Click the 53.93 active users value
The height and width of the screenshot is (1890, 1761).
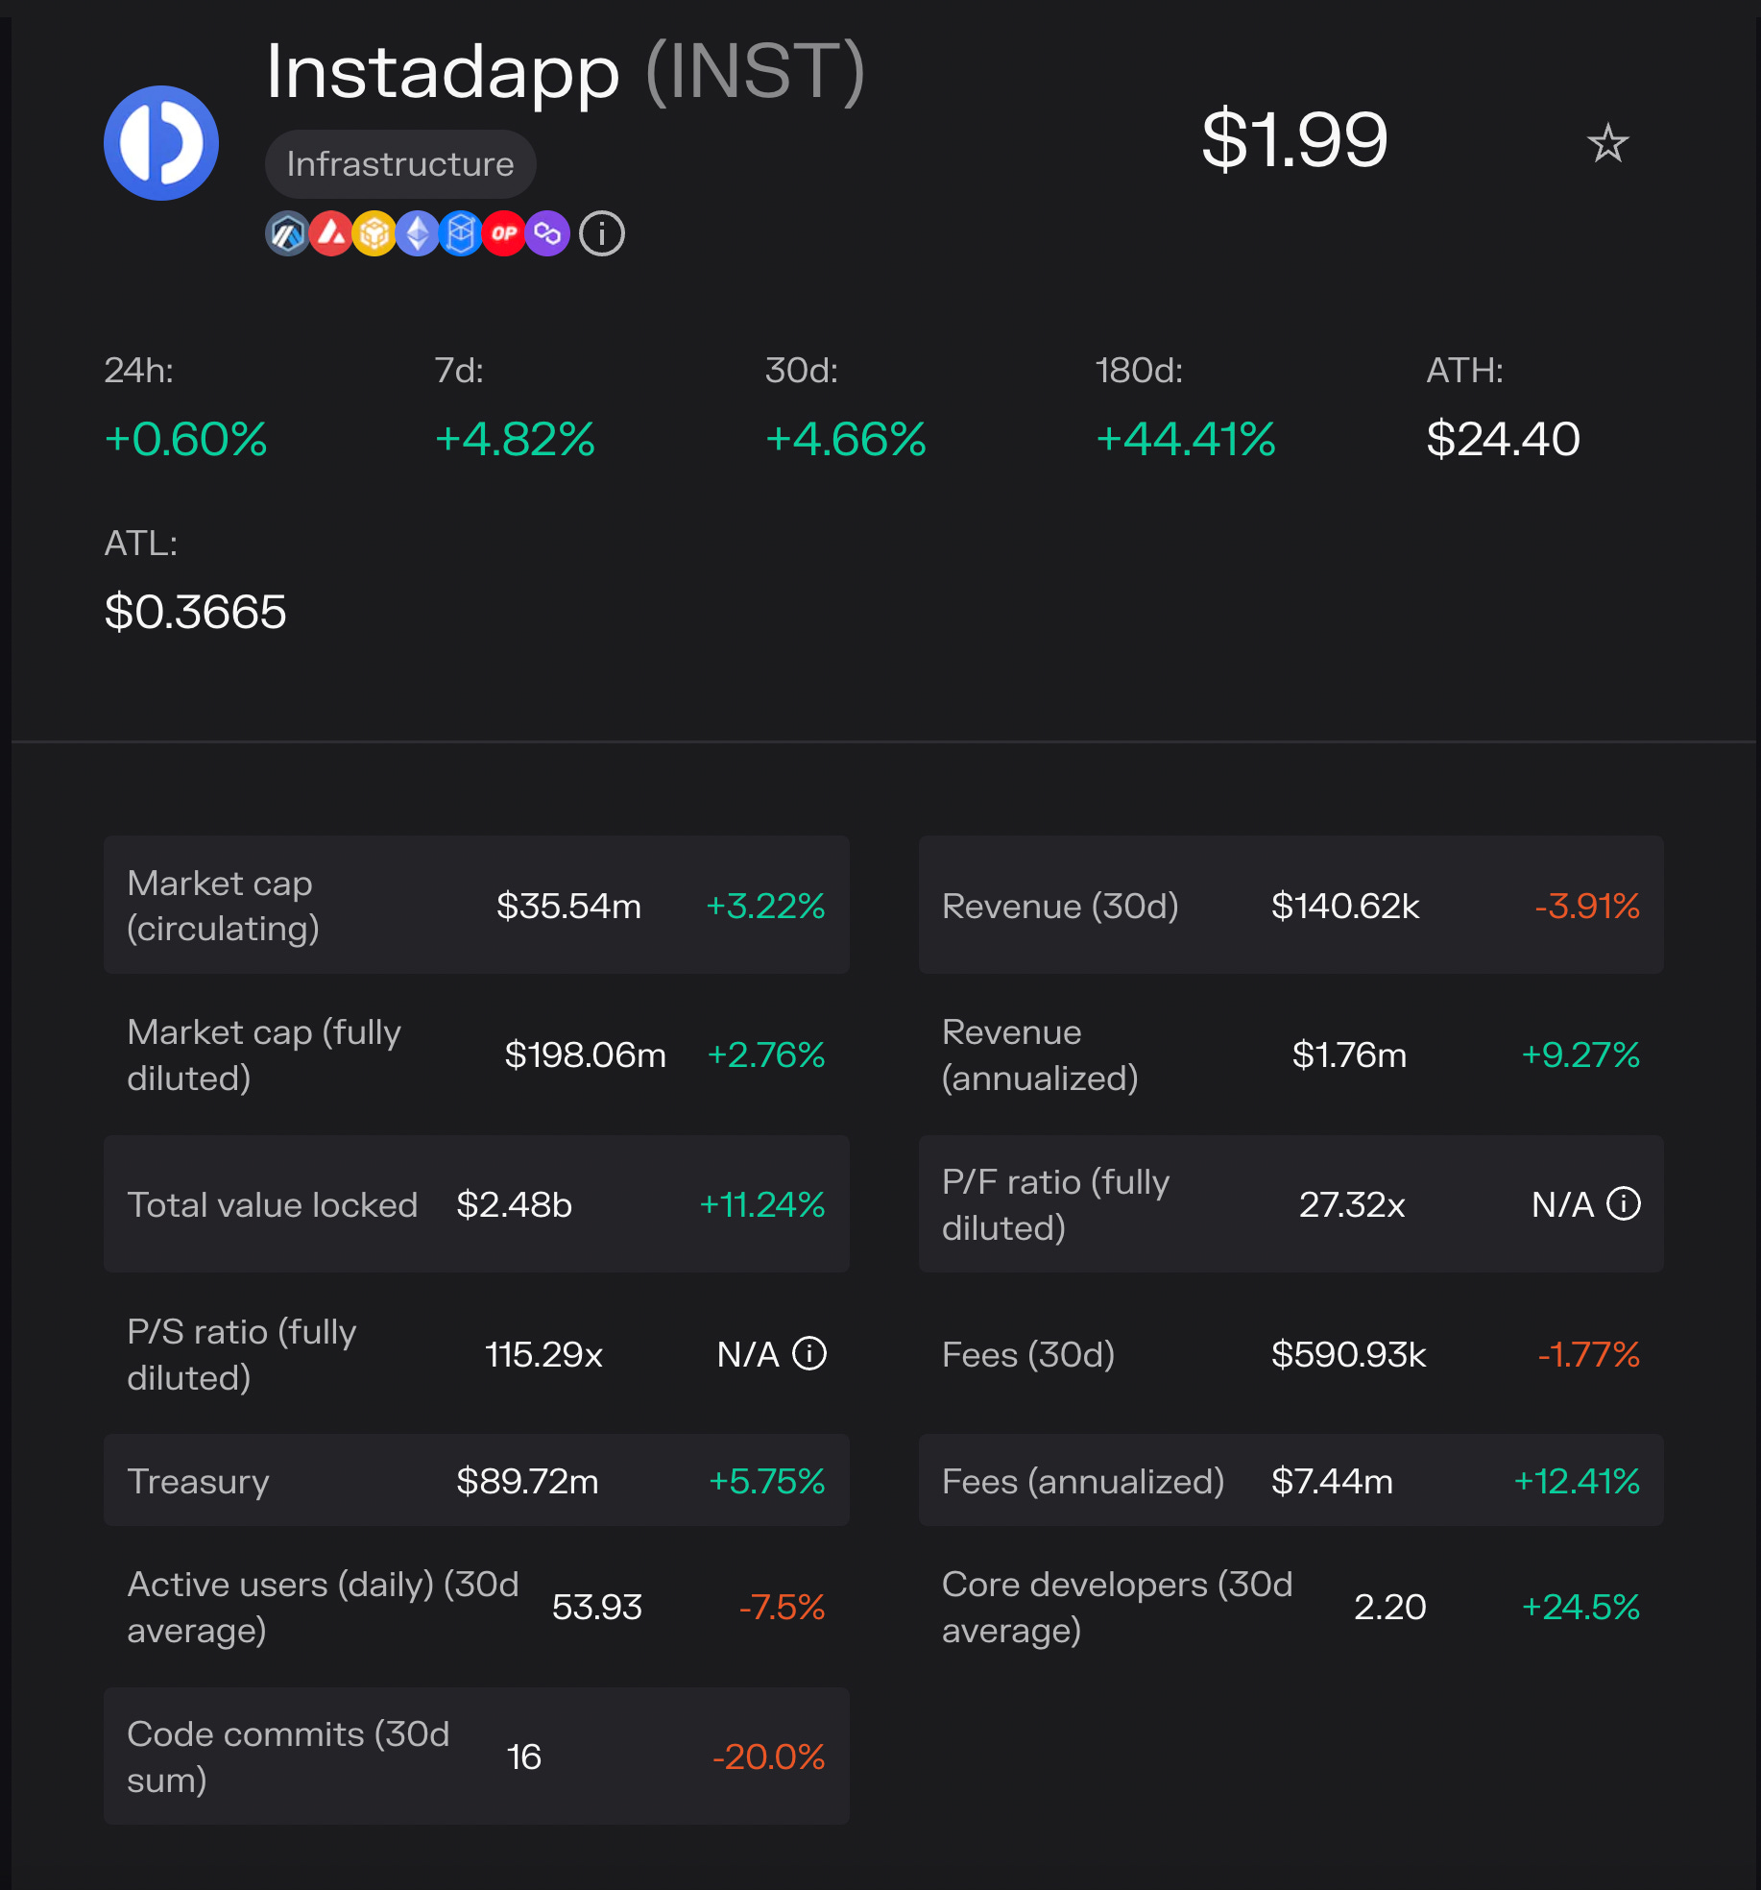click(x=596, y=1607)
